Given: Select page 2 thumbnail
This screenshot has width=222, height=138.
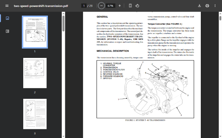Looking at the screenshot, I should point(35,73).
